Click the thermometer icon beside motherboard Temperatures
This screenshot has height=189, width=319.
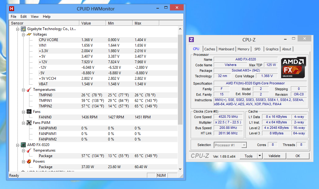(x=29, y=90)
